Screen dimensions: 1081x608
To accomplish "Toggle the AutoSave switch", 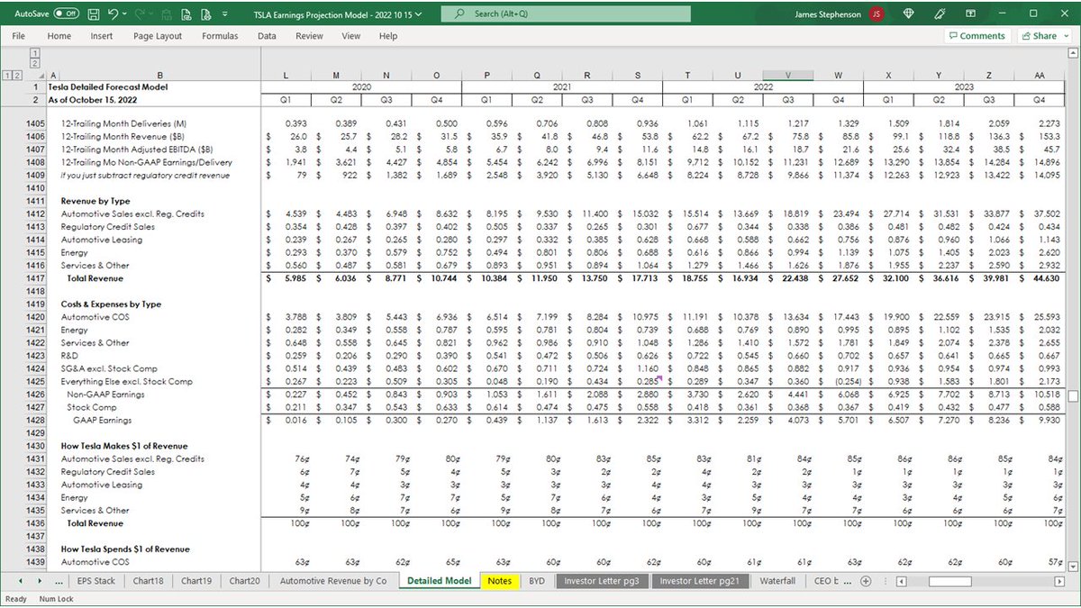I will [x=67, y=14].
